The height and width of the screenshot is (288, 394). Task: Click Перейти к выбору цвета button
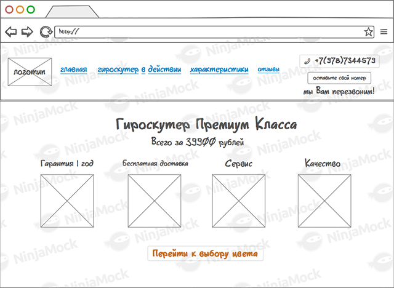[205, 254]
